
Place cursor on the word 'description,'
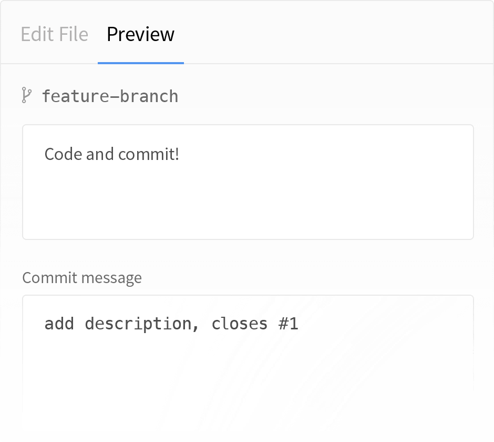coord(142,324)
